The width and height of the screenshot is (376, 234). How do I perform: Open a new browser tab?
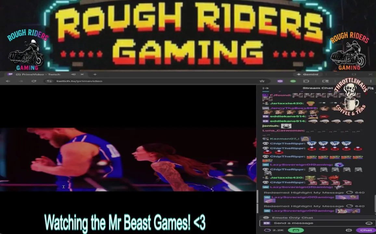(95, 74)
